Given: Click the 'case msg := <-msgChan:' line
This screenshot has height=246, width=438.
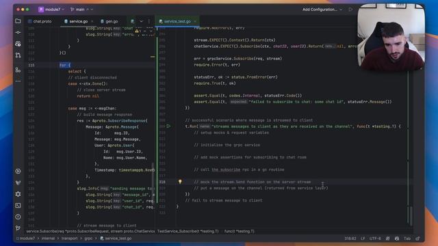Looking at the screenshot, I should point(92,108).
